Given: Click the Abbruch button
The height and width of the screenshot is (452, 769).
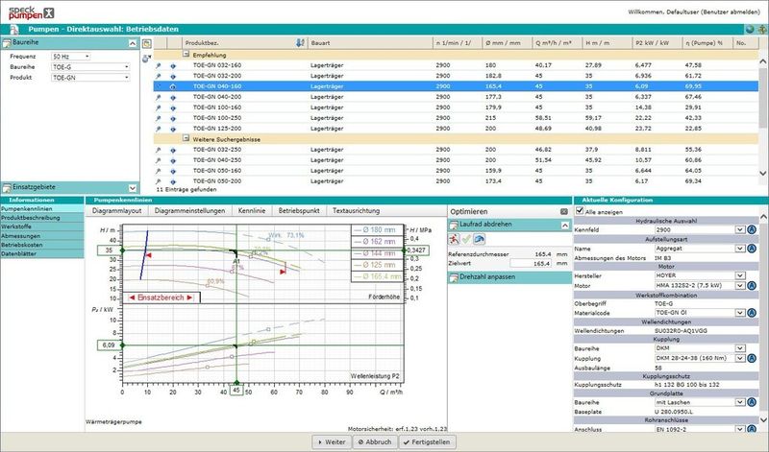Looking at the screenshot, I should (x=375, y=441).
